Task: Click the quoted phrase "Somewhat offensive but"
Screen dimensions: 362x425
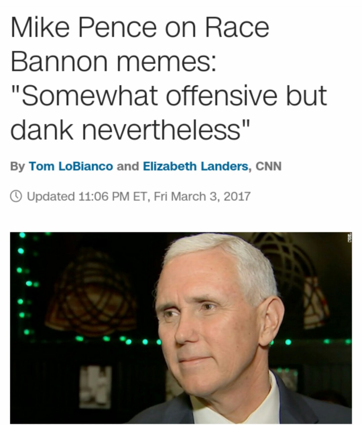Action: (169, 96)
